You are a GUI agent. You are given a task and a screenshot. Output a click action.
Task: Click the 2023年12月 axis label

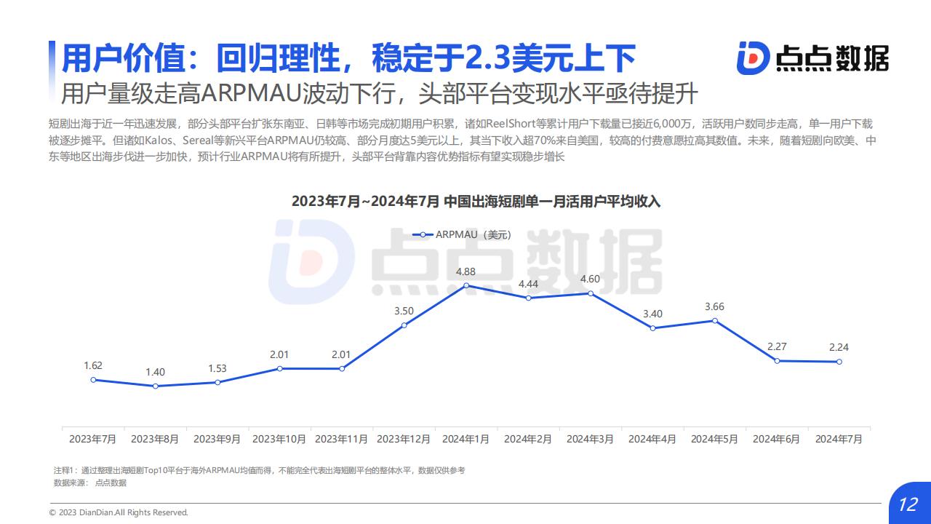click(x=404, y=440)
